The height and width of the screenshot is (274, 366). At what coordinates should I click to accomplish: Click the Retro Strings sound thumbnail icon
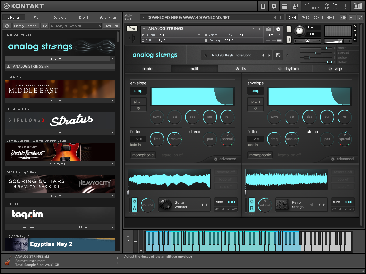[282, 205]
